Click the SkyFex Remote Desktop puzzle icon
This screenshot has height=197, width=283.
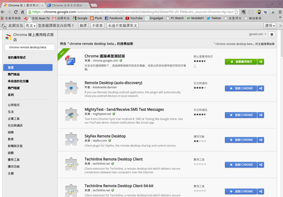pos(72,139)
